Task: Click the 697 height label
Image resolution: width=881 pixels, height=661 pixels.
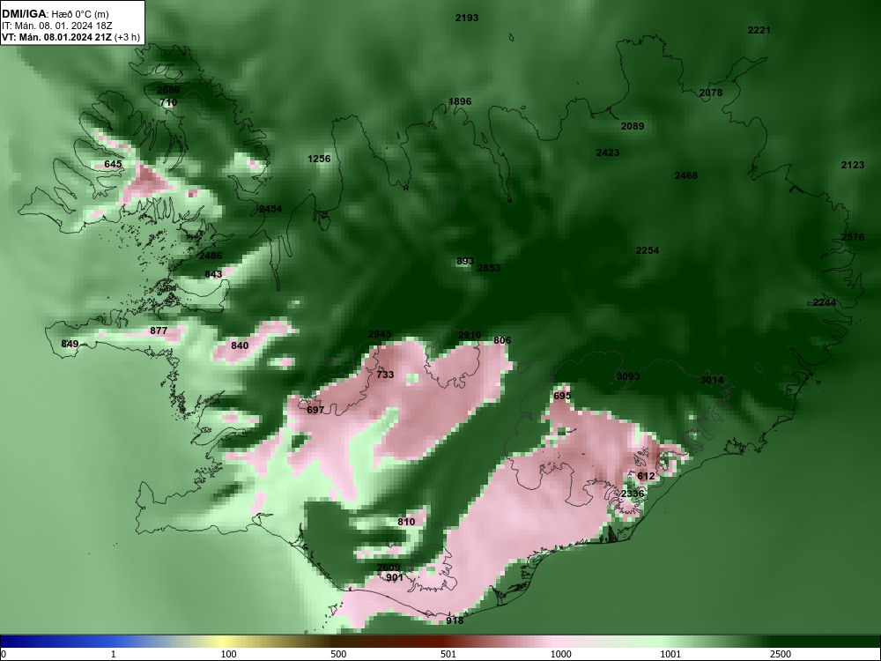Action: [x=315, y=411]
